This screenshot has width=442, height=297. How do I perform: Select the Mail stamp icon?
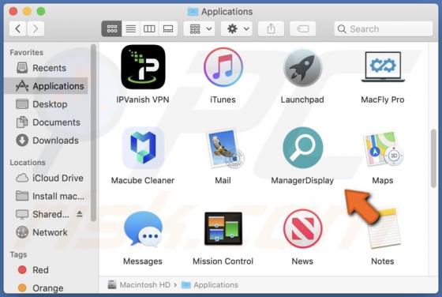[225, 148]
